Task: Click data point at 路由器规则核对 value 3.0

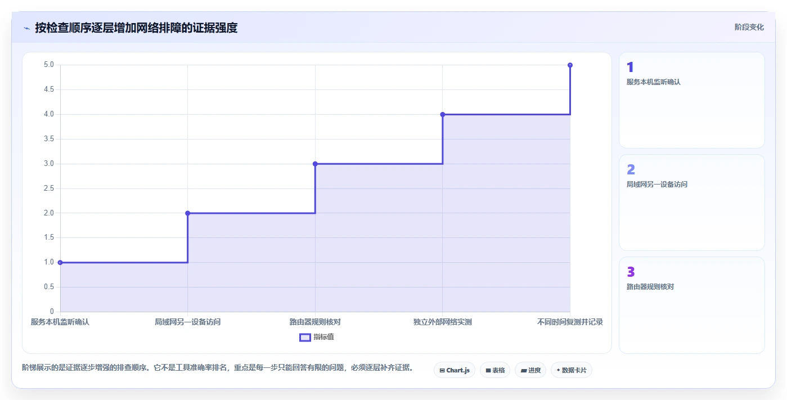Action: click(x=315, y=164)
